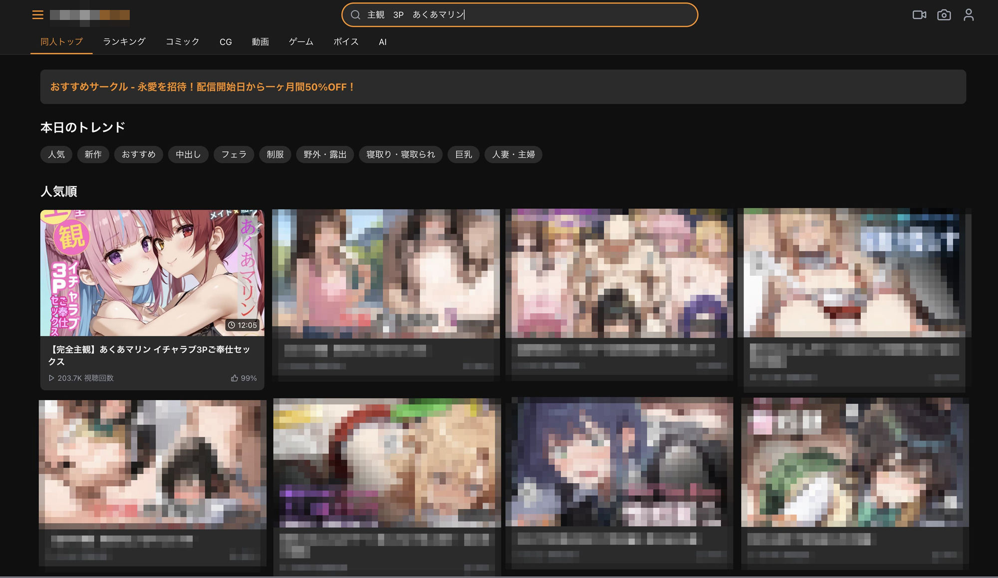998x578 pixels.
Task: Click the clock icon on the 12:05 badge
Action: (x=232, y=325)
